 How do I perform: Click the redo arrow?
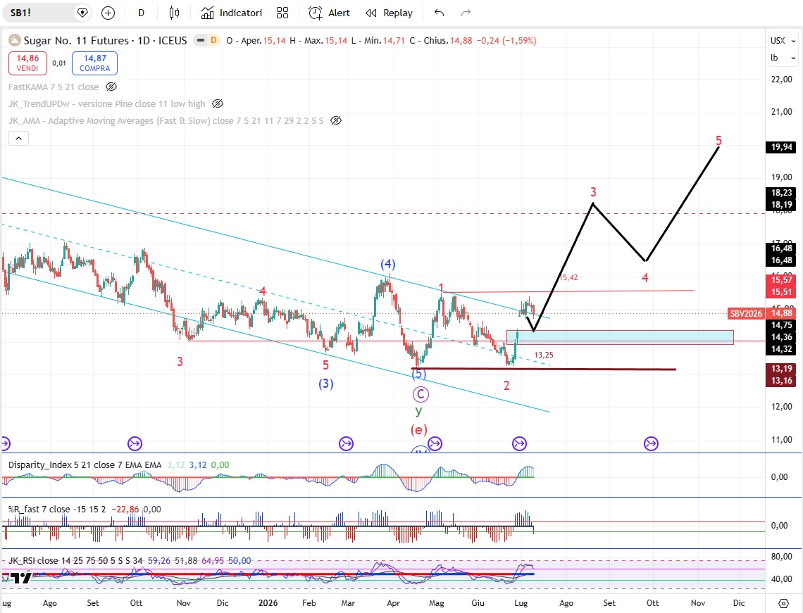click(x=466, y=13)
